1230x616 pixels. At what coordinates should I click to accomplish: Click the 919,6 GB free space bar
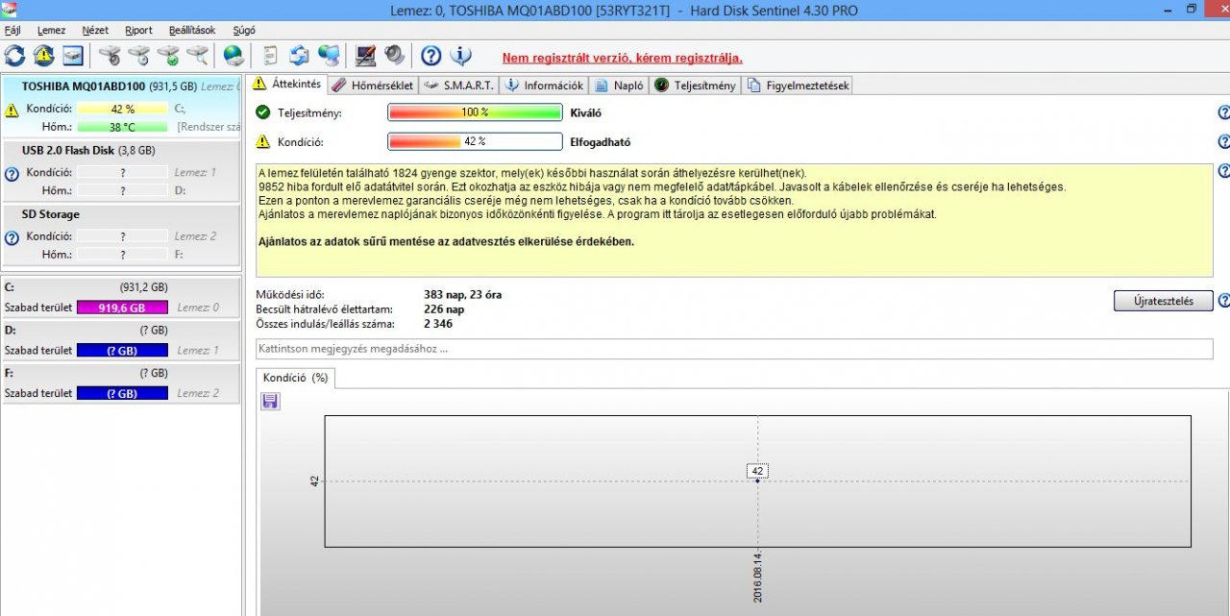point(122,308)
